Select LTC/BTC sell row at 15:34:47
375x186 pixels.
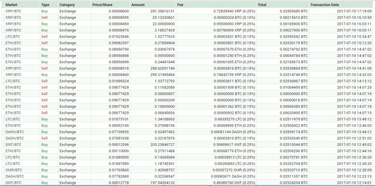(x=189, y=37)
